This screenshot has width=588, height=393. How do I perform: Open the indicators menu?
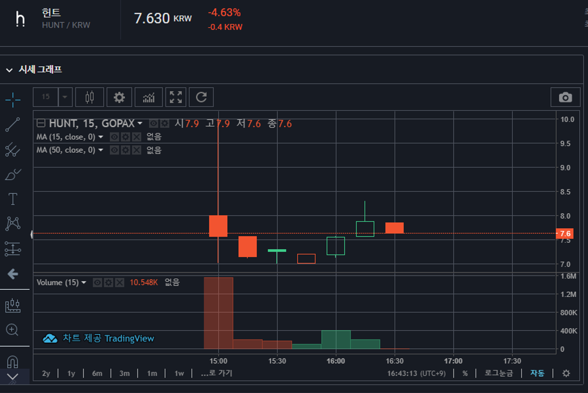149,97
